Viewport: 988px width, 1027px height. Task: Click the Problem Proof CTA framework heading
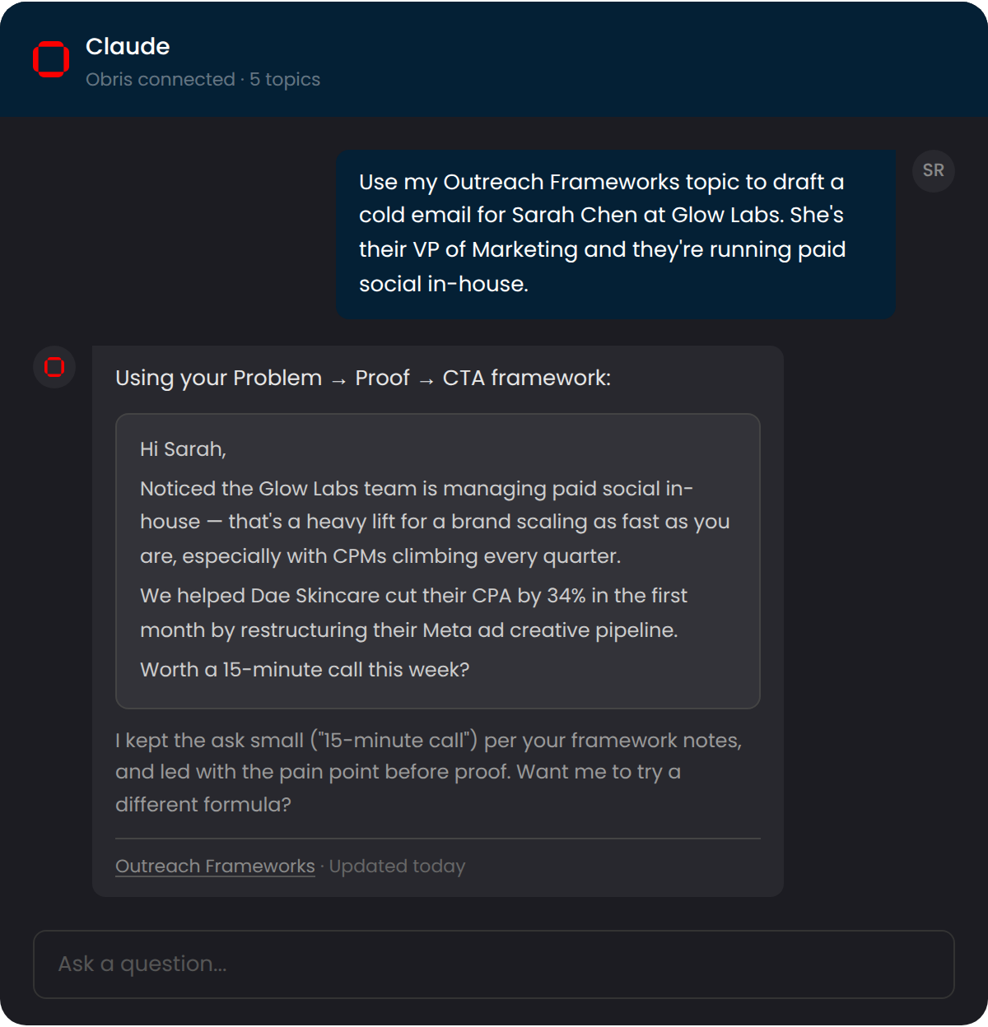point(362,378)
